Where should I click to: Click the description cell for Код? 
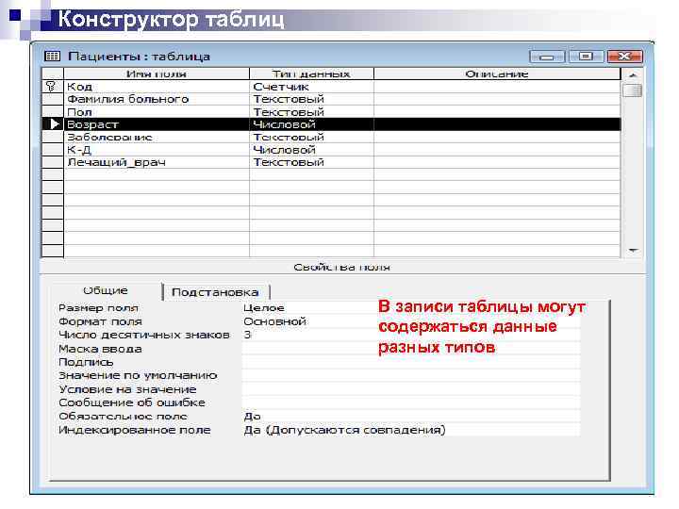point(497,87)
